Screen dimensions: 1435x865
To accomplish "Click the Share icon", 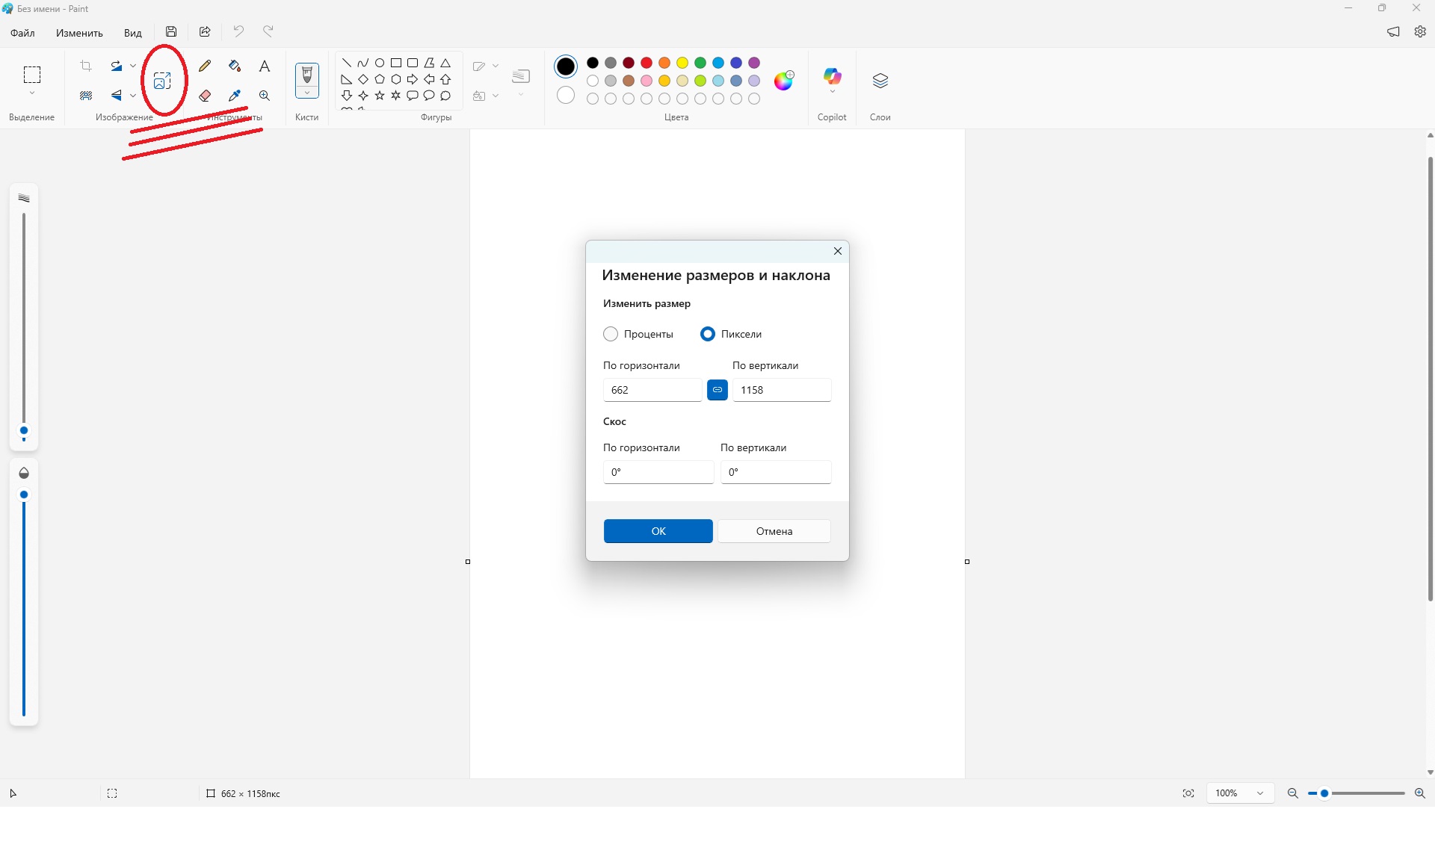I will click(x=205, y=31).
